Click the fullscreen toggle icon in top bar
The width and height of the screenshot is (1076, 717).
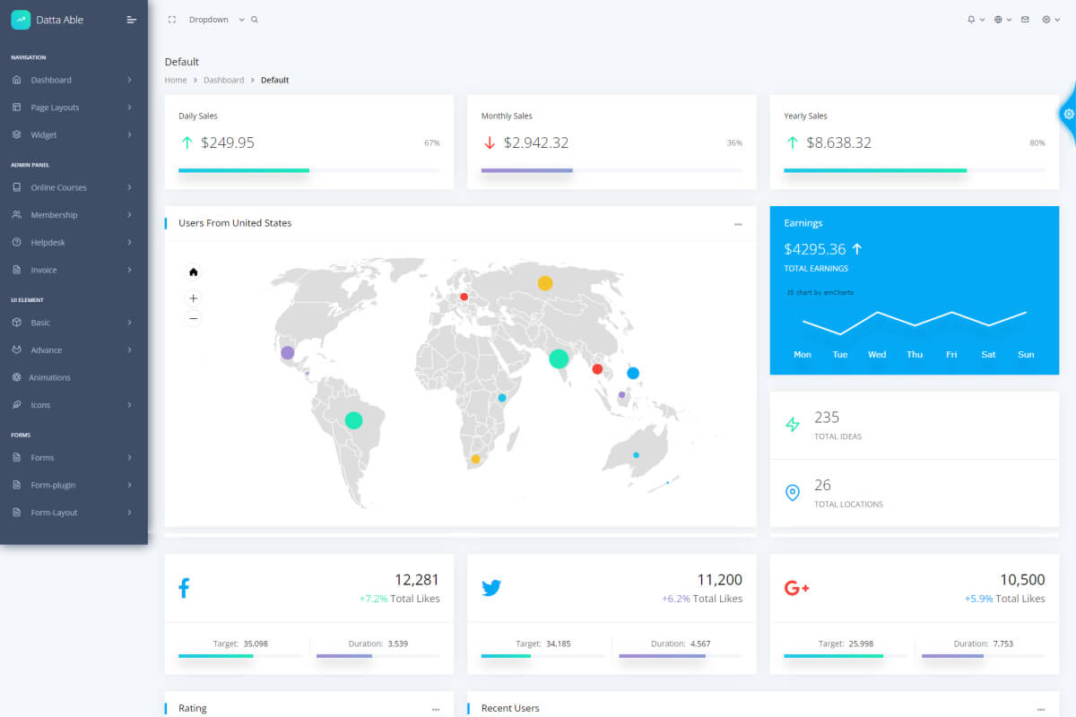coord(170,19)
